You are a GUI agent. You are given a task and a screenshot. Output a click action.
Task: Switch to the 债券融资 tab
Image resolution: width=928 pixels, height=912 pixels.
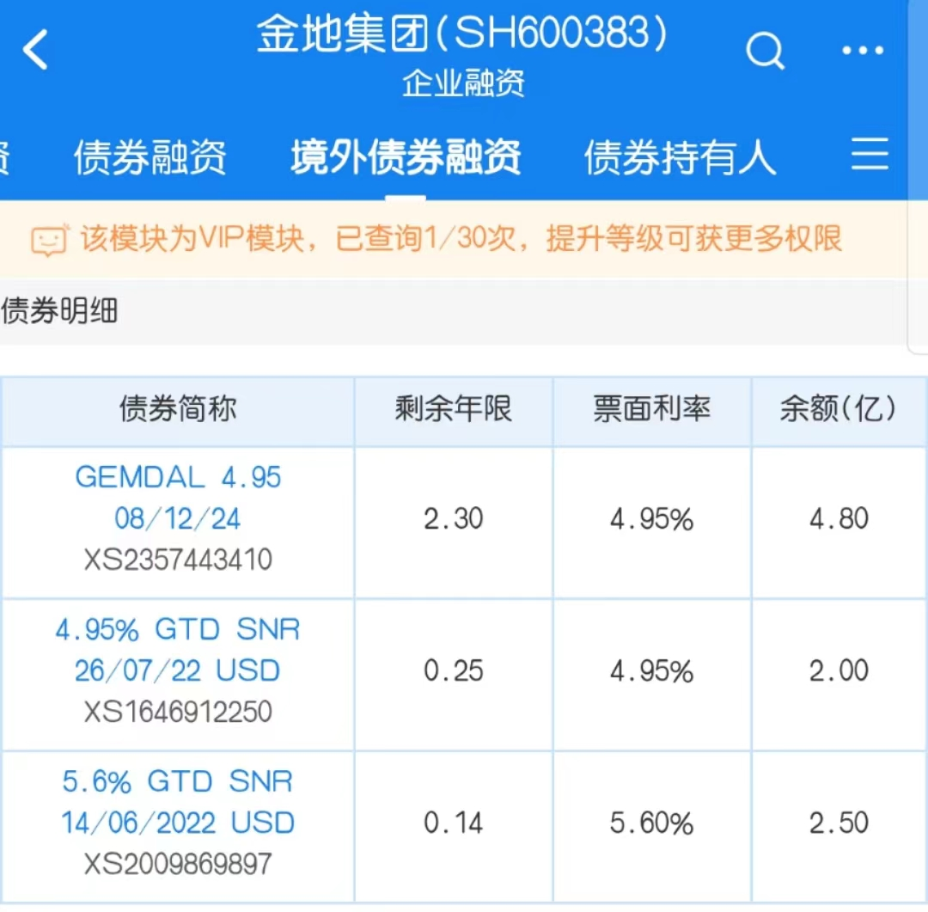click(150, 157)
